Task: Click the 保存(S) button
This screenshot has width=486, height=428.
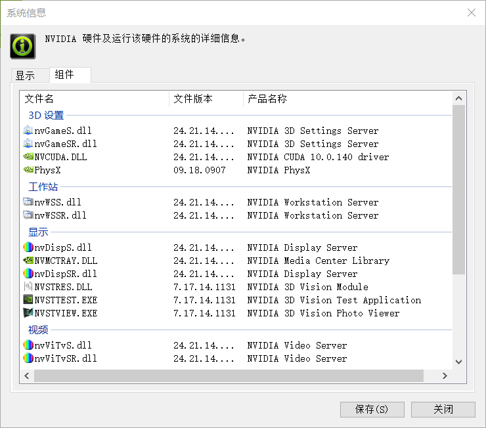Action: tap(372, 410)
